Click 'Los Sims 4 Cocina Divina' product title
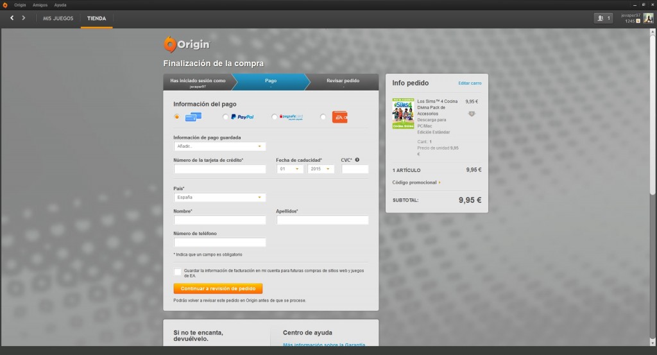This screenshot has height=355, width=657. click(438, 107)
